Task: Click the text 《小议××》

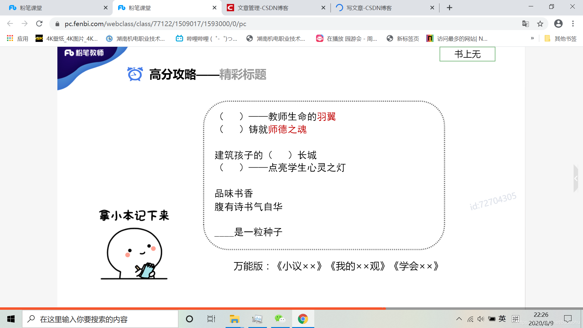Action: (299, 266)
